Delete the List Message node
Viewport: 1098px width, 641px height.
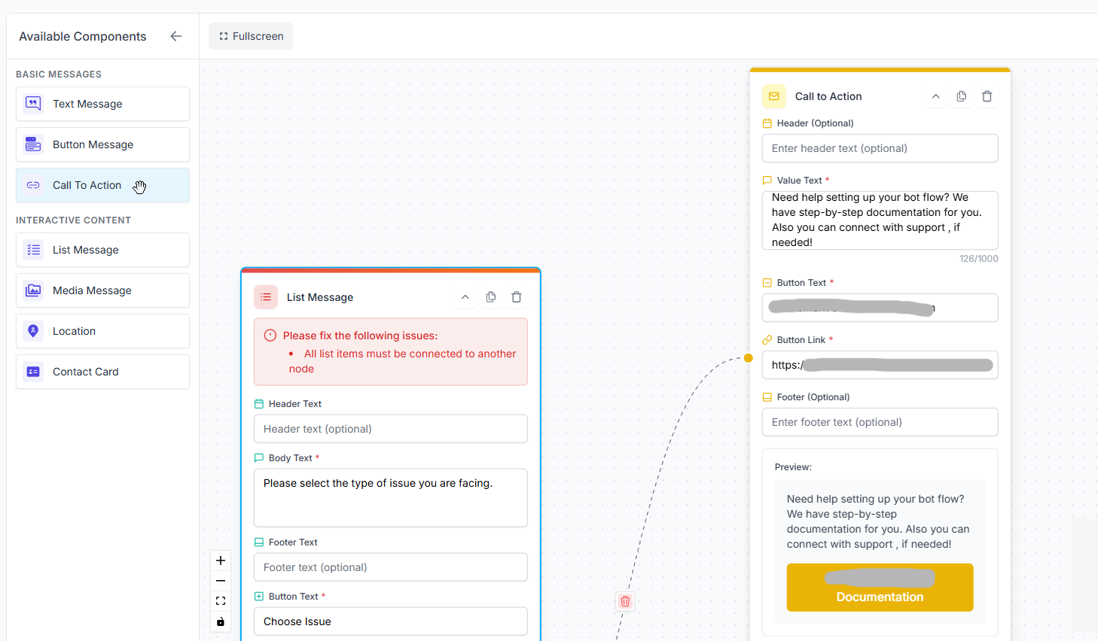point(517,297)
